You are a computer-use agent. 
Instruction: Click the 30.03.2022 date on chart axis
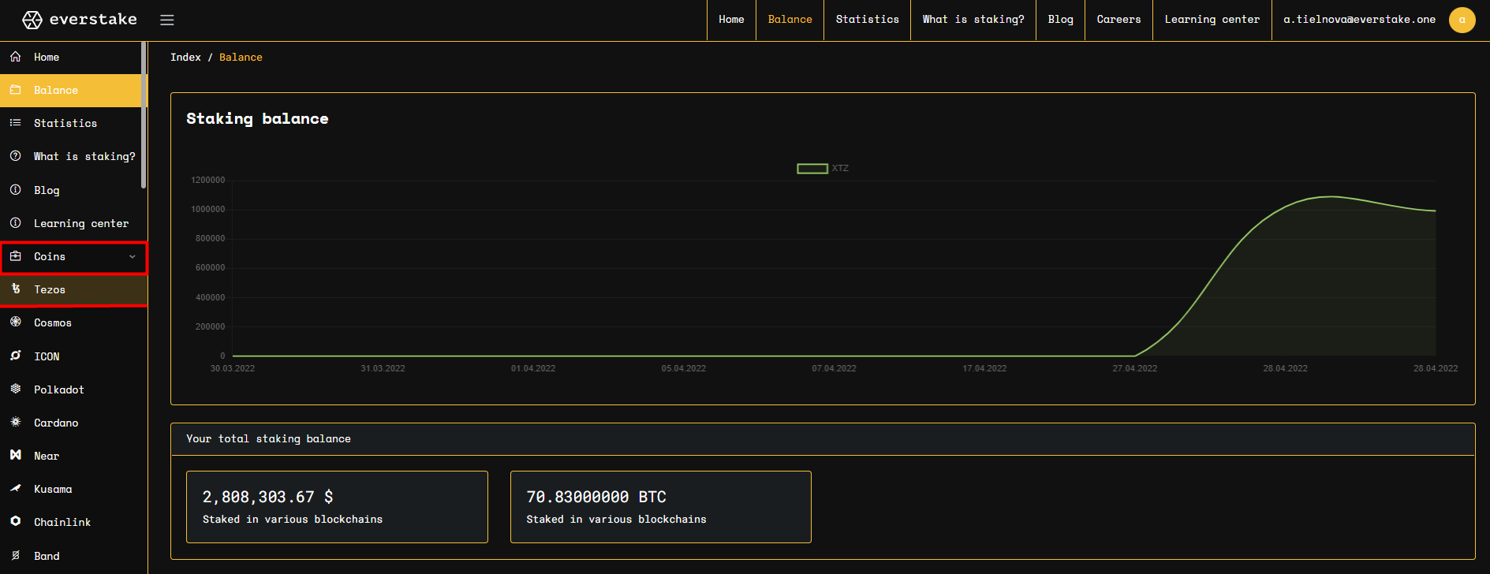click(233, 369)
